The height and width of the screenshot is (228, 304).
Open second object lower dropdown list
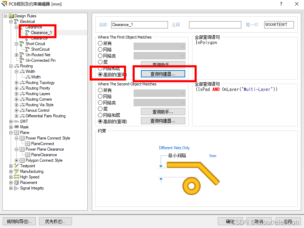tap(160, 103)
